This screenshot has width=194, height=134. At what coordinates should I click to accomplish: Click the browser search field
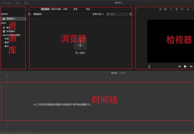coord(117,14)
